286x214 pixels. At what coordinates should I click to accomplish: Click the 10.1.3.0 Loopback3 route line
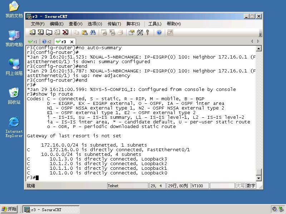97,159
